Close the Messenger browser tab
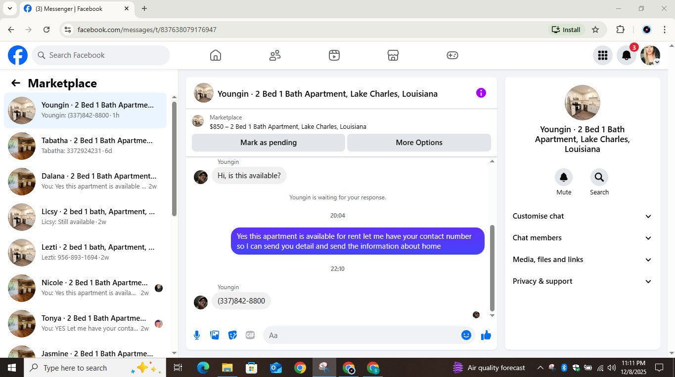675x377 pixels. (x=127, y=8)
